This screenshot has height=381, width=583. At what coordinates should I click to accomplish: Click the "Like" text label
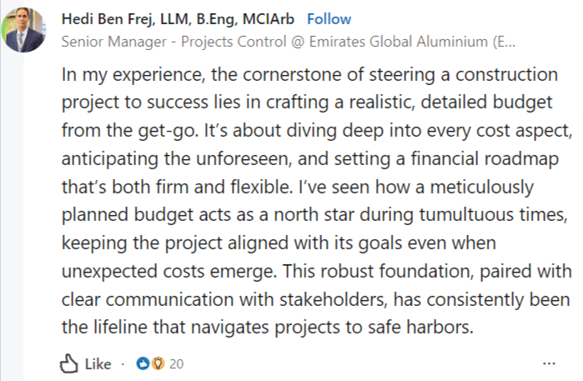tap(98, 363)
